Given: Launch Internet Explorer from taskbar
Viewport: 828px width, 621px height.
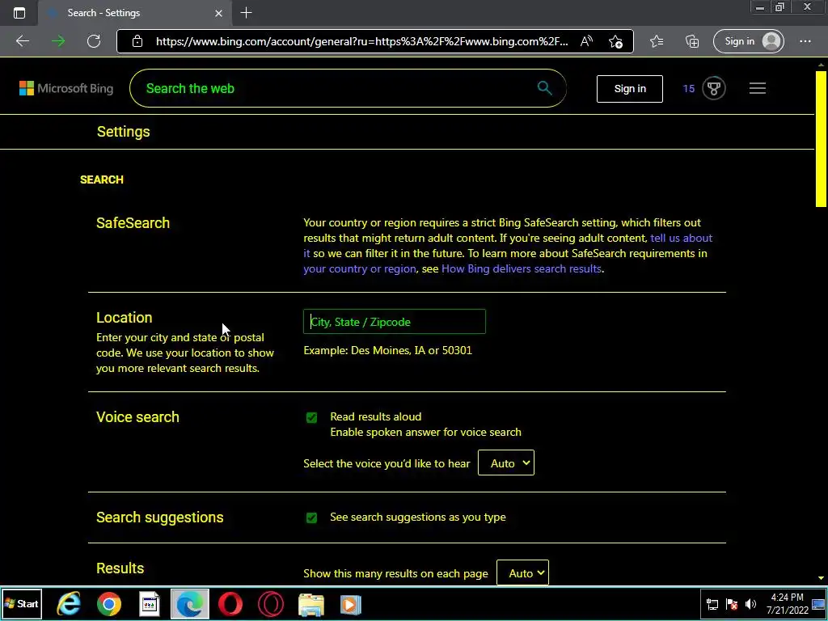Looking at the screenshot, I should click(x=69, y=604).
